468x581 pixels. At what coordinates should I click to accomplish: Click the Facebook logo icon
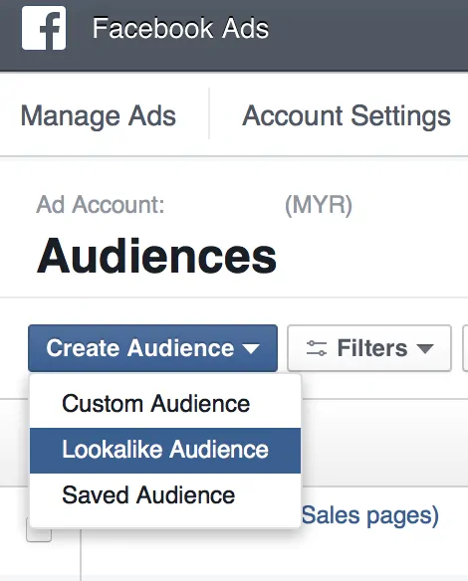[44, 28]
